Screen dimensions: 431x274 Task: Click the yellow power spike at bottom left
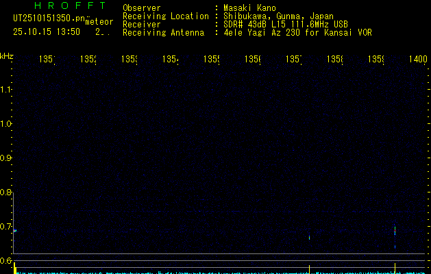tap(15, 269)
